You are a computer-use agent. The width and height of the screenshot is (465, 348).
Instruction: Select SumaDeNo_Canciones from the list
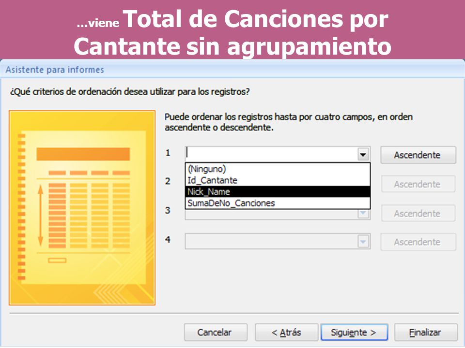tap(278, 203)
